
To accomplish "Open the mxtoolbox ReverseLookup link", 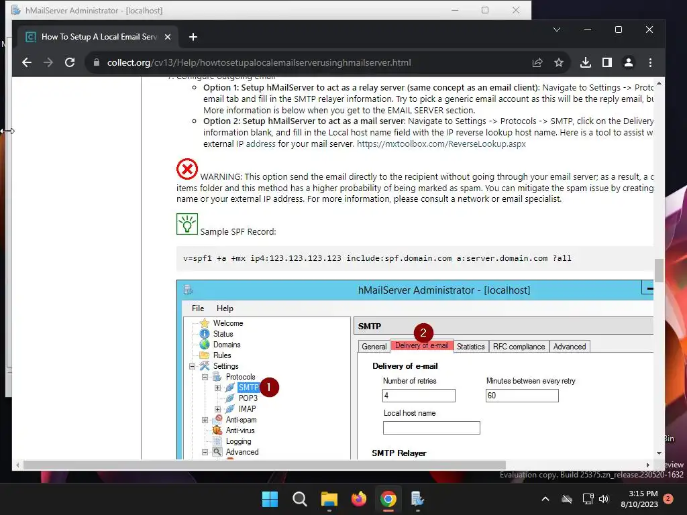I will 441,144.
